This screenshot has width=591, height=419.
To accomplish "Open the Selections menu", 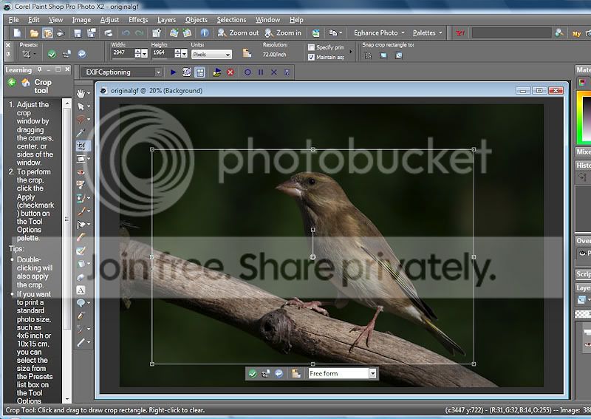I will coord(231,20).
